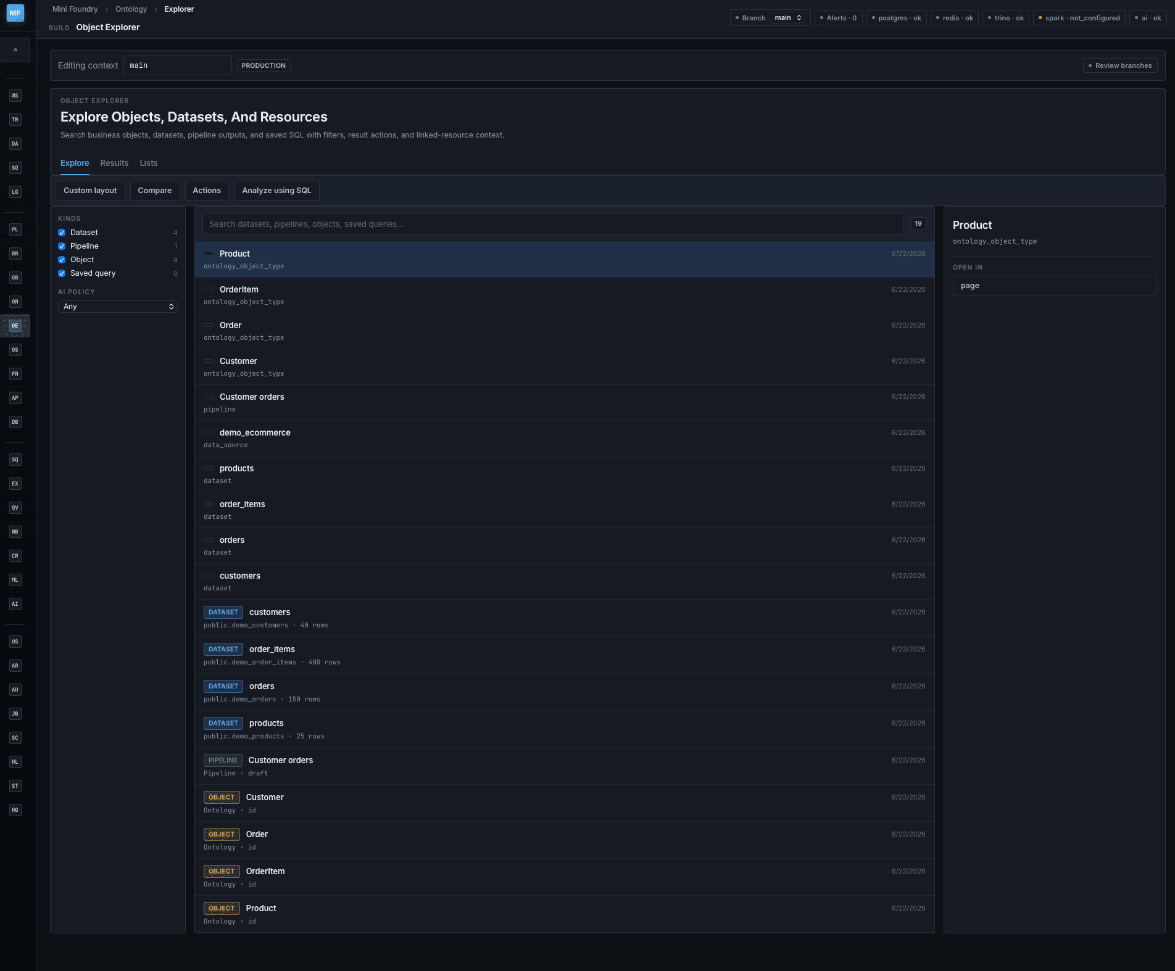This screenshot has width=1175, height=971.
Task: Open the AI Policy Any dropdown
Action: [118, 307]
